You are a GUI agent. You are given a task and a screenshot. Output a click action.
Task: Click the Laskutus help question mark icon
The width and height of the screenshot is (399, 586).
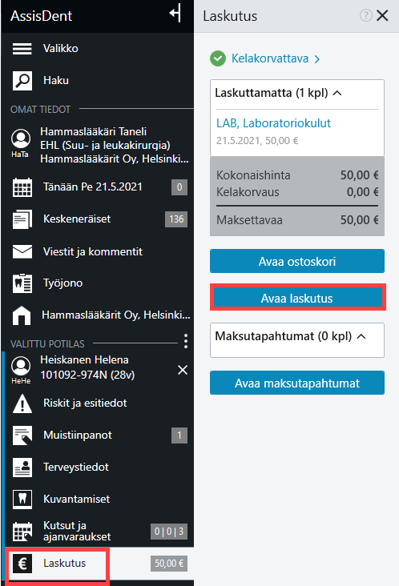coord(365,16)
